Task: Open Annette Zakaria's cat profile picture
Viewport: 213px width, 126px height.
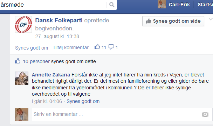Action: coord(22,78)
